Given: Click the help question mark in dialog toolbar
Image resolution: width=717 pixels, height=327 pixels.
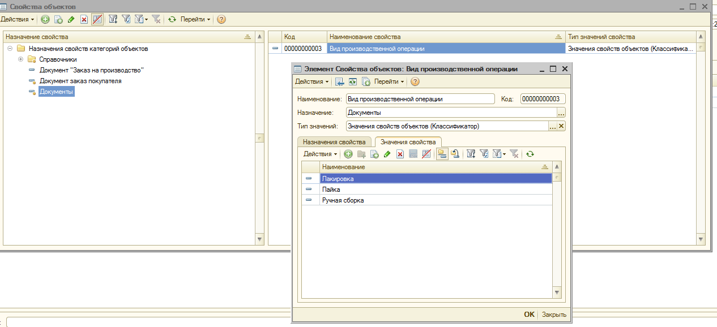Looking at the screenshot, I should click(x=415, y=81).
